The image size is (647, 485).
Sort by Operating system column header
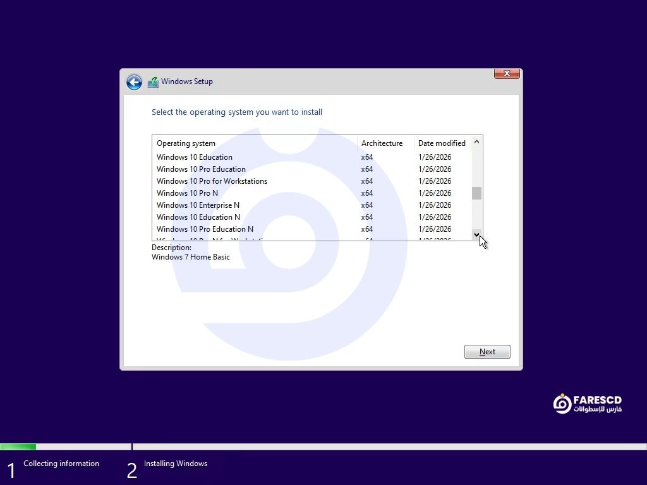tap(186, 143)
